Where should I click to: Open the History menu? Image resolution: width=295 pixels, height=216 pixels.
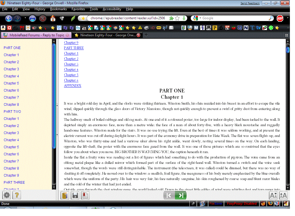(40, 9)
